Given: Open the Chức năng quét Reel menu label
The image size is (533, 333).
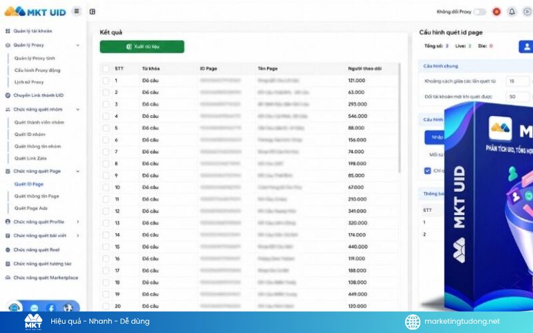Looking at the screenshot, I should [37, 250].
